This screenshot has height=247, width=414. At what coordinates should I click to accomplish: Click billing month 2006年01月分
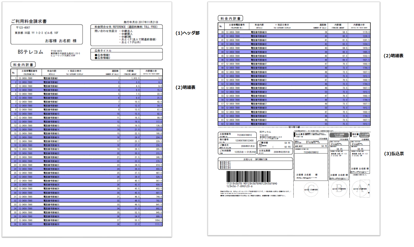pos(247,146)
